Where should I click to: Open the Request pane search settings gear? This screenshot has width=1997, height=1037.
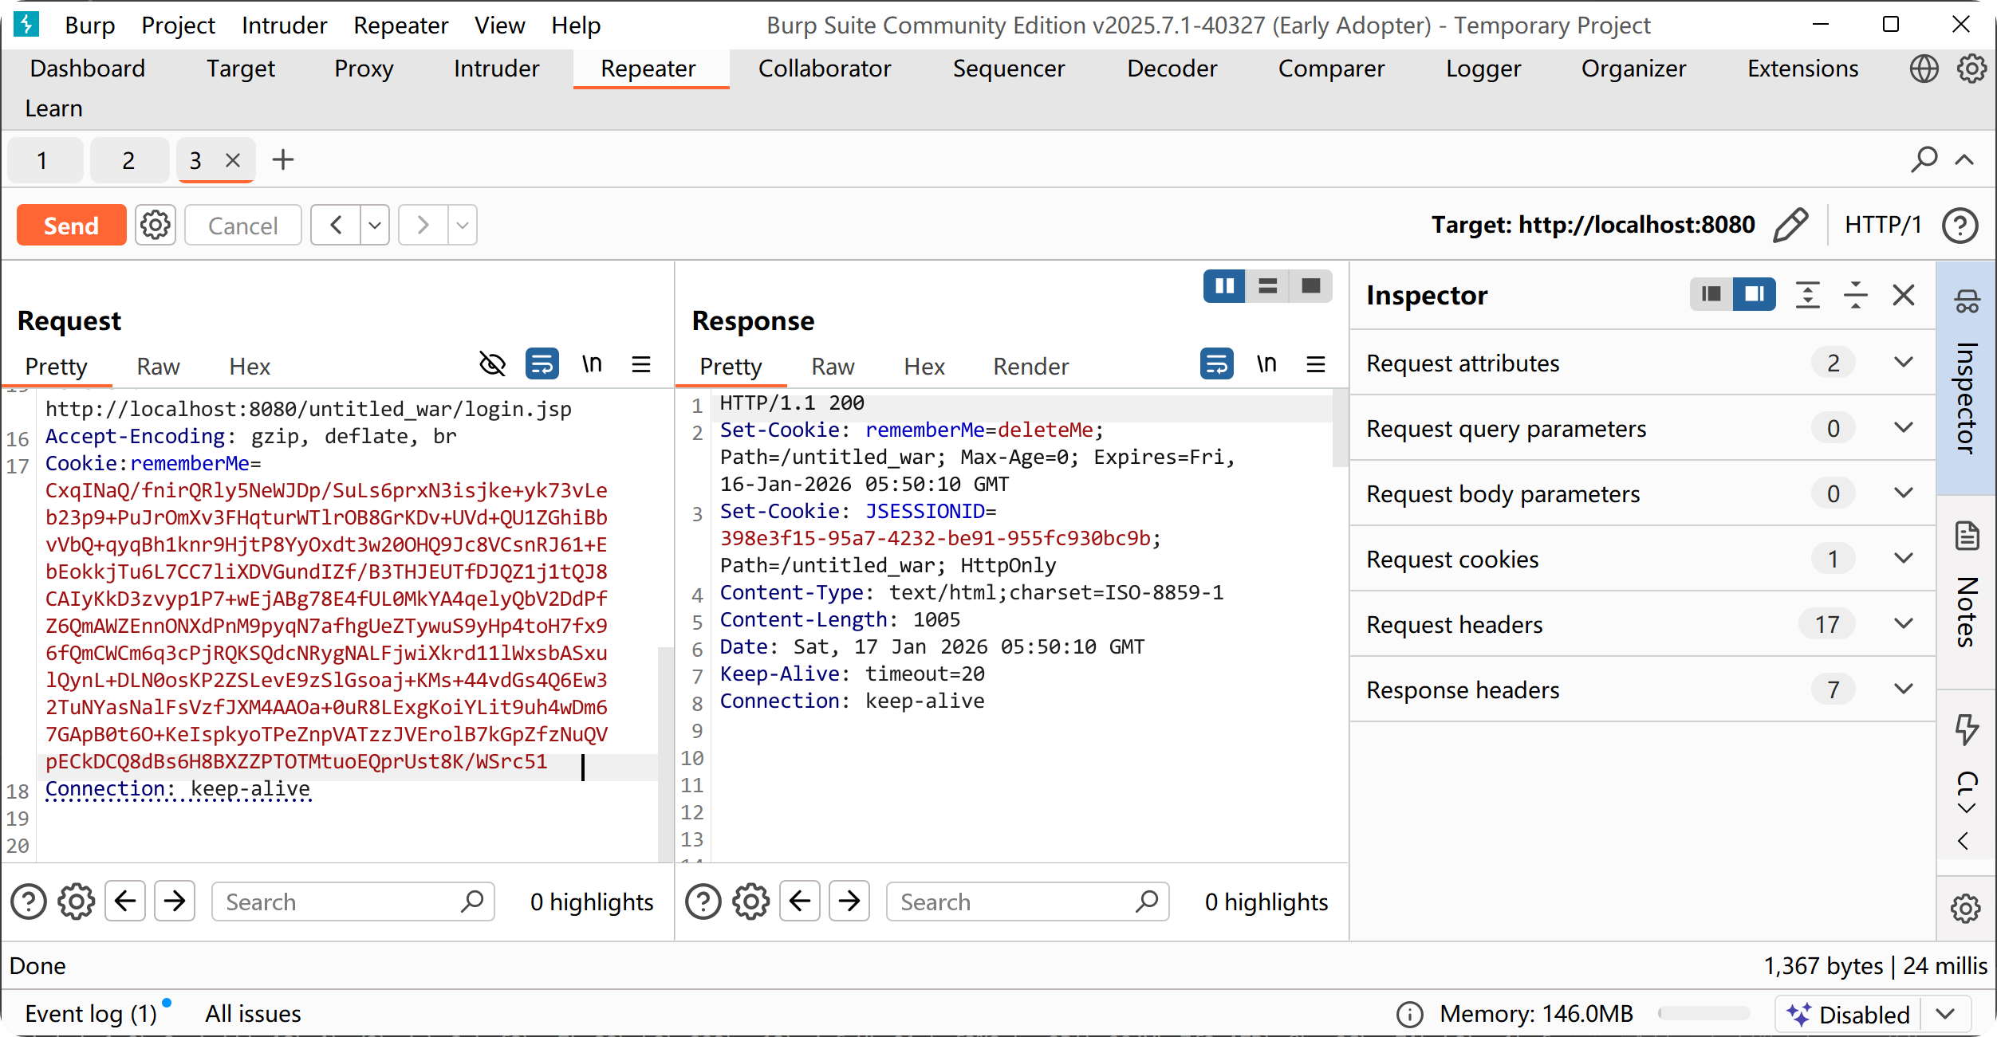click(77, 901)
